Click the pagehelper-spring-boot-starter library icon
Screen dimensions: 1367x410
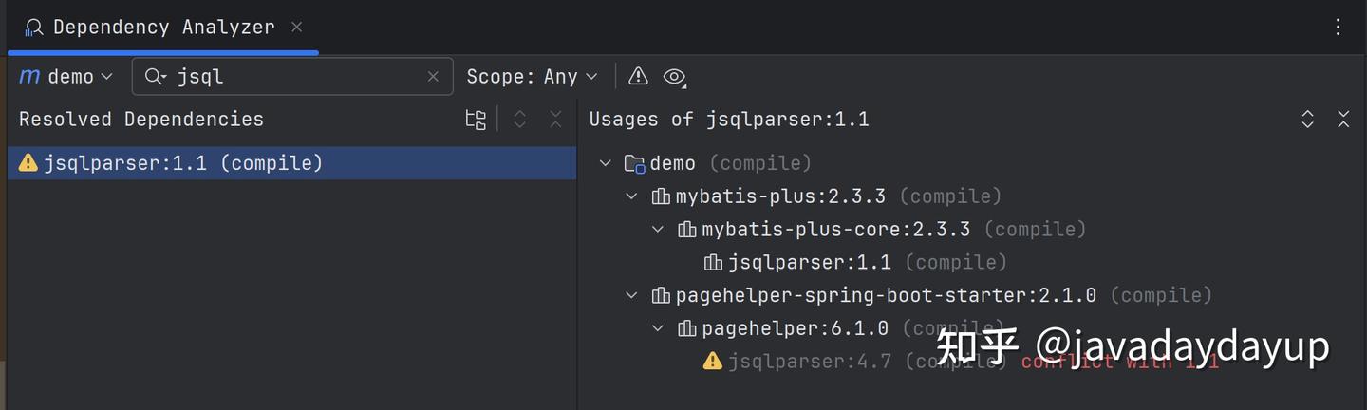click(x=661, y=295)
